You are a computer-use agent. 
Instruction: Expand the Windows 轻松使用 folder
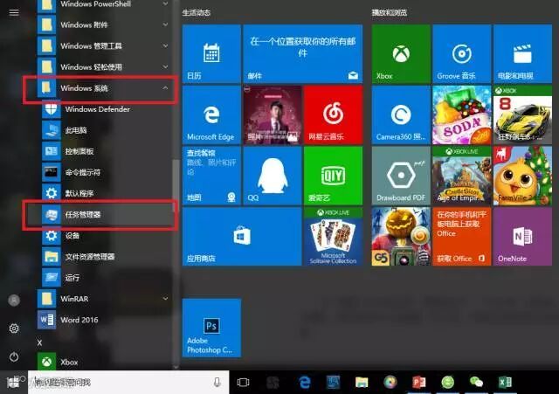103,67
